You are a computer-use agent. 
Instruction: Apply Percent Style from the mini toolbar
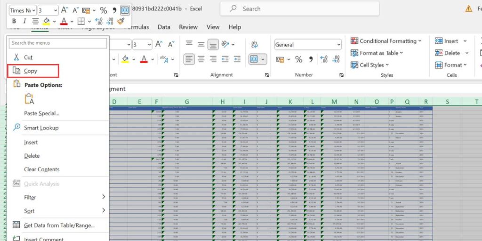103,10
